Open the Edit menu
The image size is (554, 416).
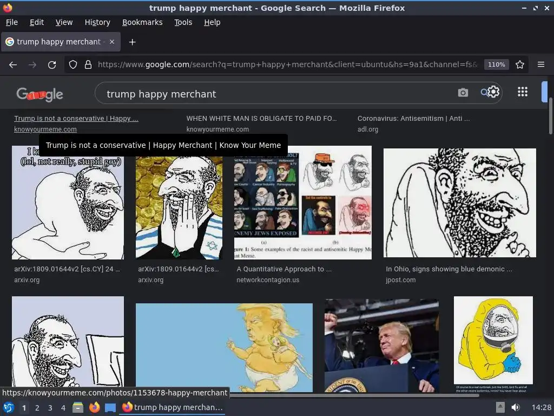click(37, 22)
